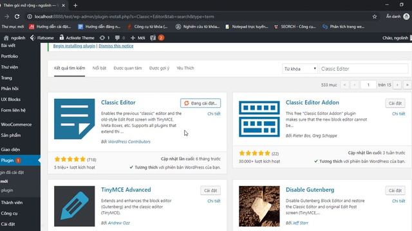
Task: Open Disable Gutenberg title link
Action: (x=310, y=190)
